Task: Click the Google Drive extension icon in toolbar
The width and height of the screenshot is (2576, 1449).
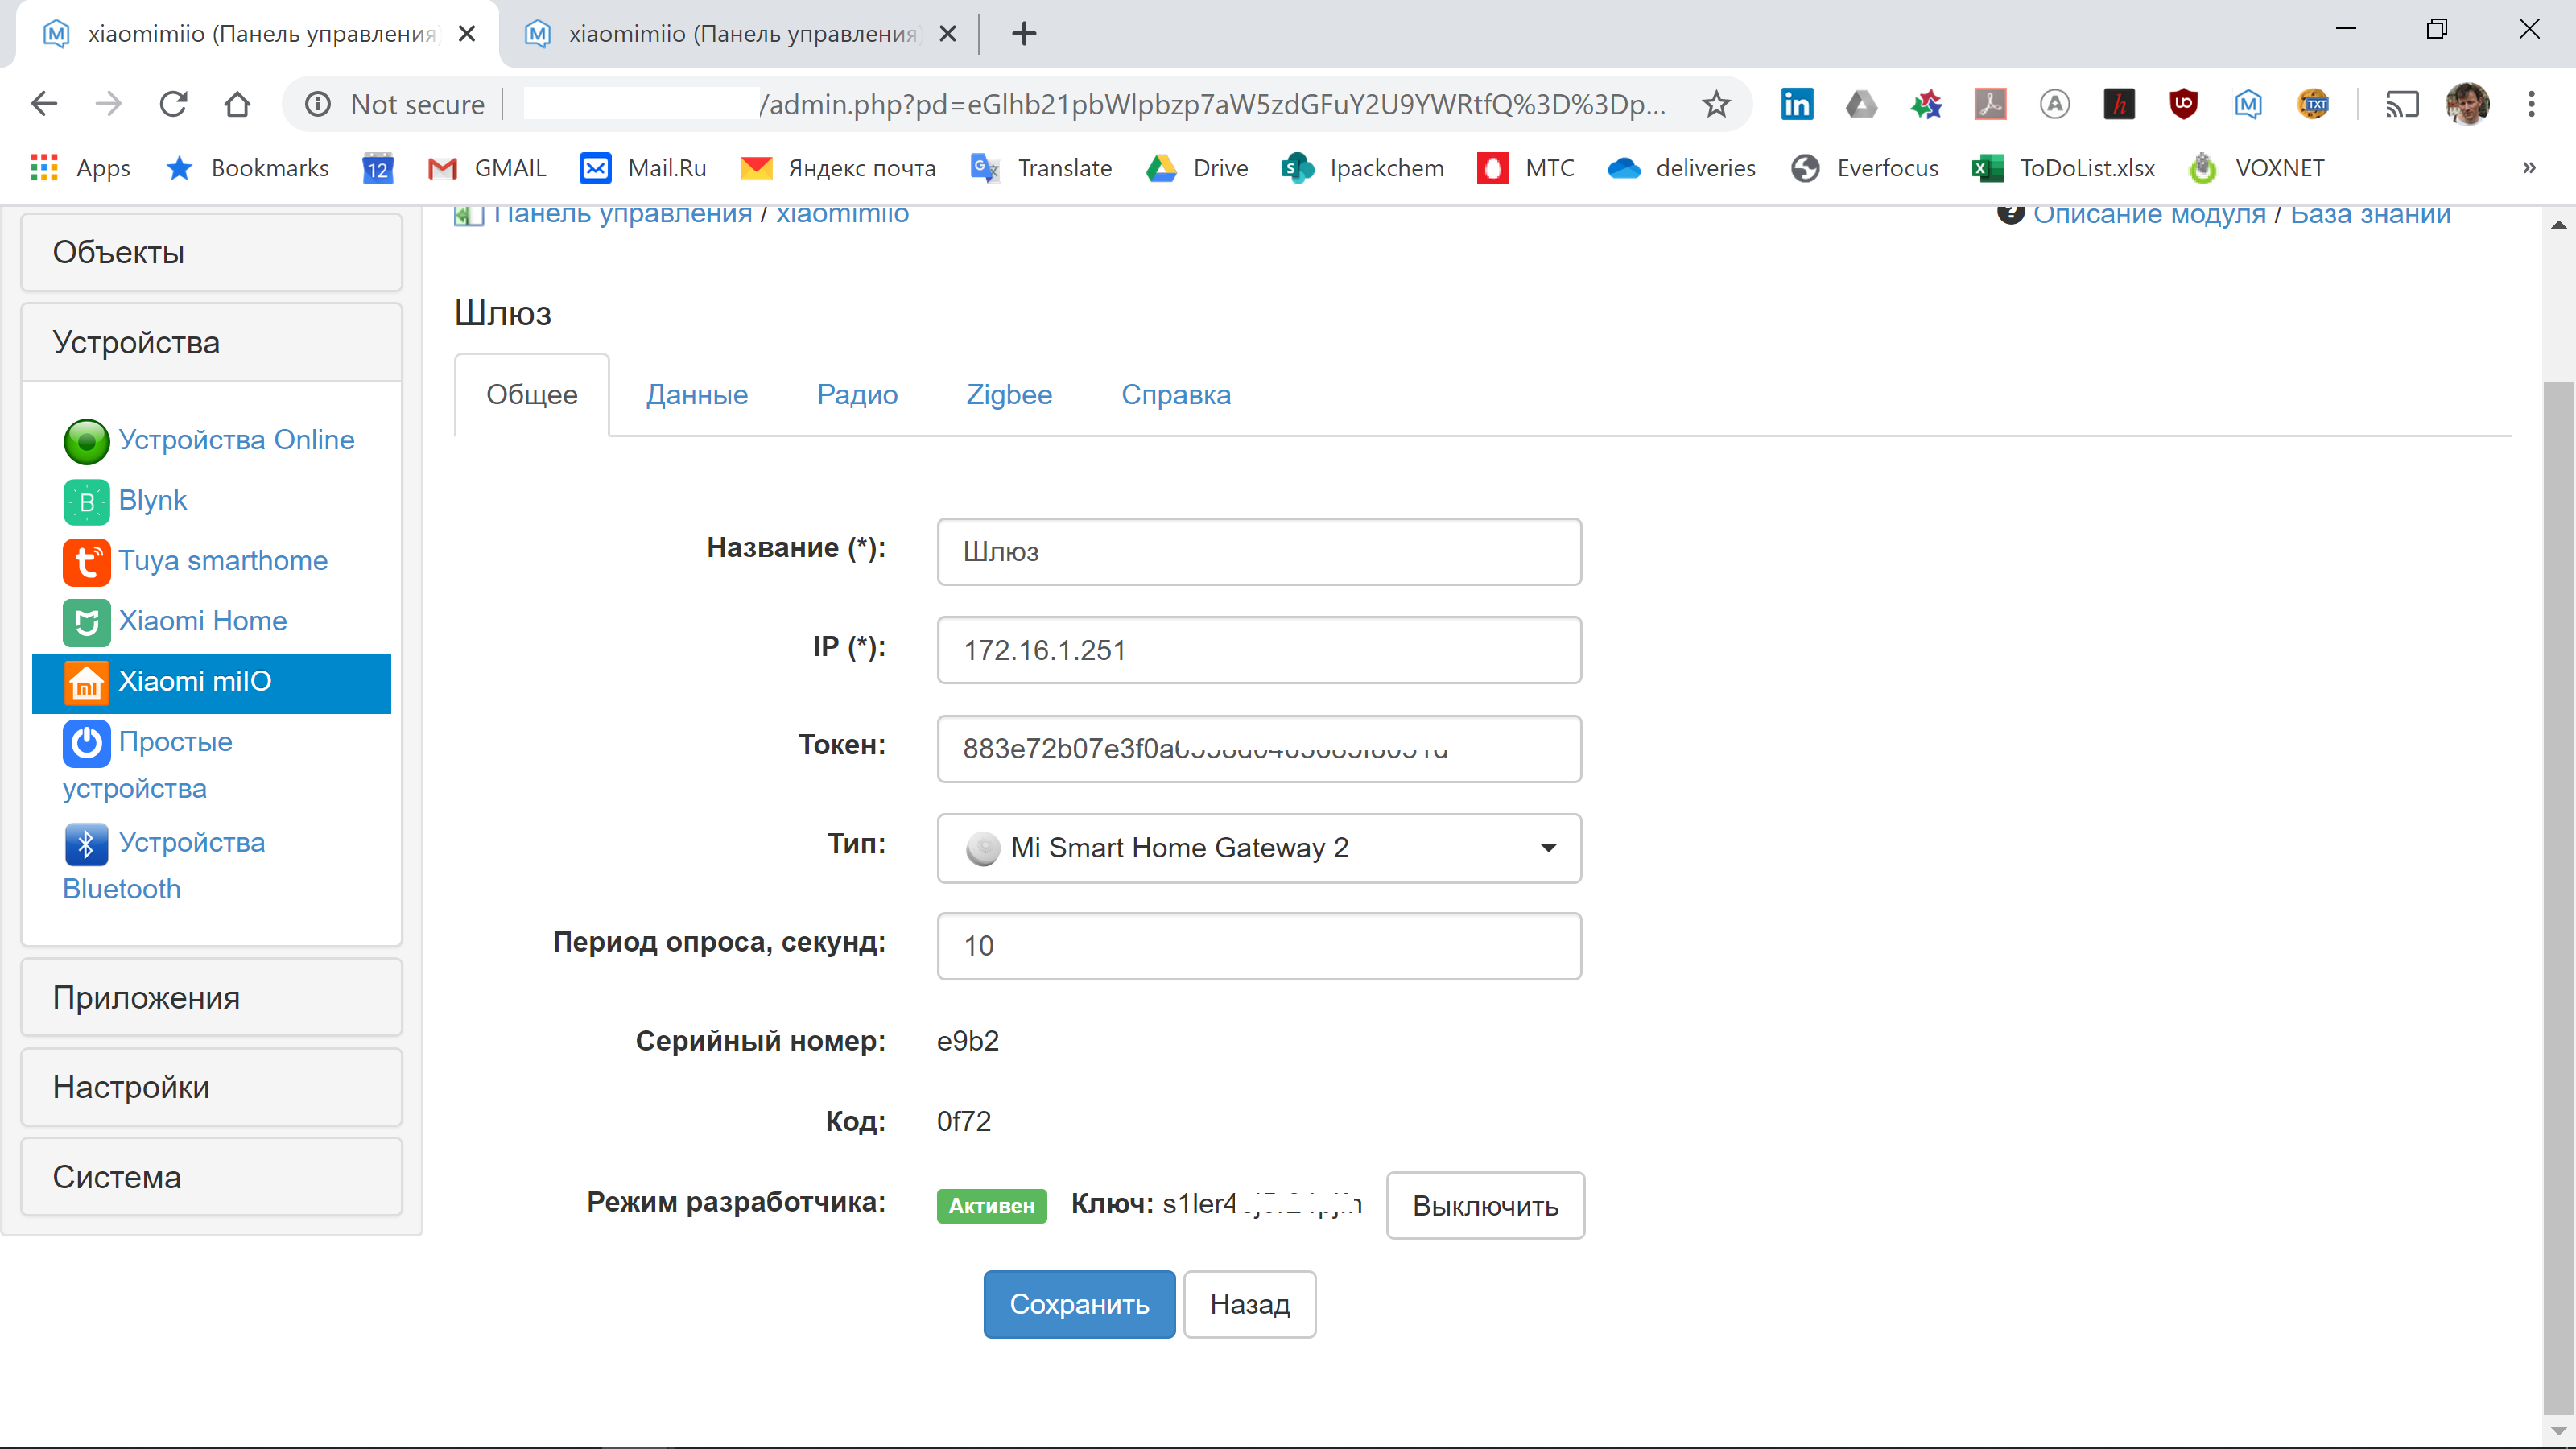Action: (1861, 104)
